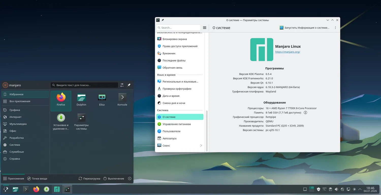Open 'Права доступа приложений' settings
The image size is (381, 195).
pyautogui.click(x=180, y=46)
